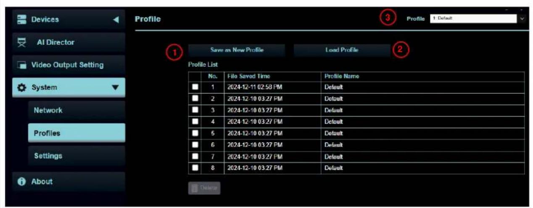Tick checkbox for profile No. 2
Screen dimensions: 533x208
(x=195, y=98)
